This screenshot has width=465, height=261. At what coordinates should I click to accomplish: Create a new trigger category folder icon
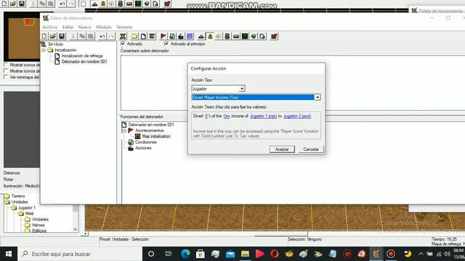(x=134, y=36)
